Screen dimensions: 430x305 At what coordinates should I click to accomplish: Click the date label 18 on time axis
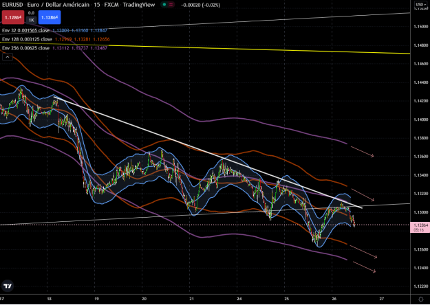coord(49,299)
